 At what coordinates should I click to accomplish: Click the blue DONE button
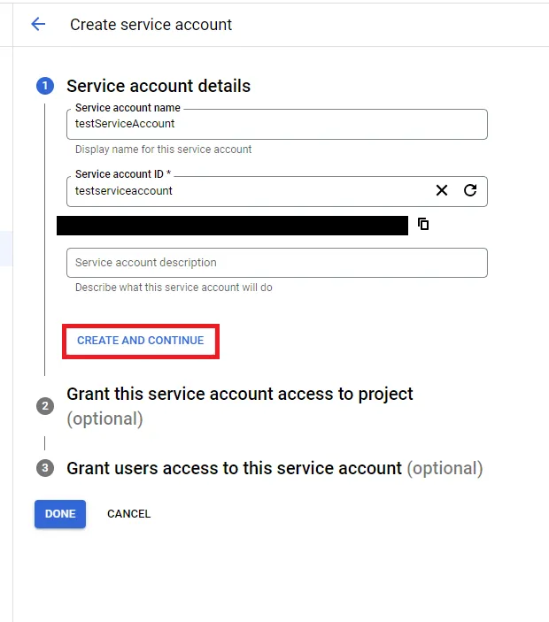(x=60, y=514)
